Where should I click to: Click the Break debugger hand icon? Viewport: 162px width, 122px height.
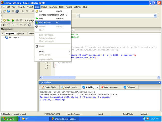26,25
